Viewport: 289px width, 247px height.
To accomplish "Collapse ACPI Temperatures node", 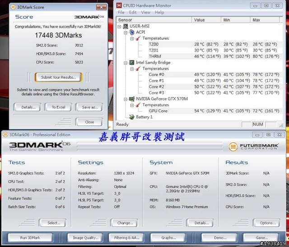I will (132, 38).
